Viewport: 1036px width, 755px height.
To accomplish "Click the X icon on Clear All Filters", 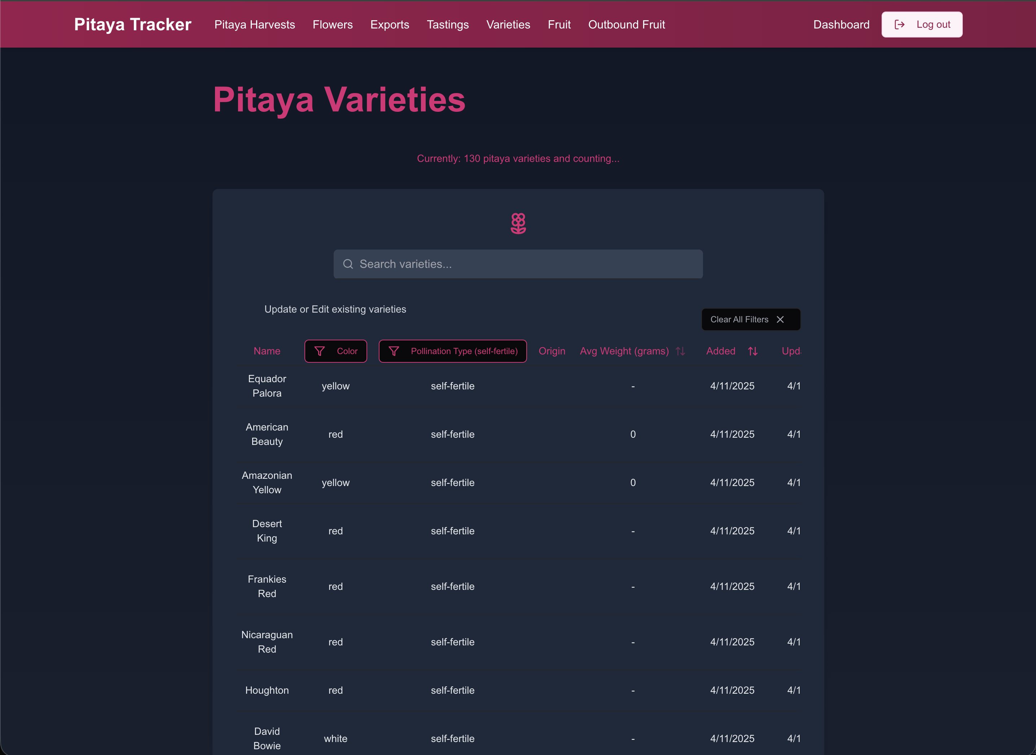I will click(x=781, y=319).
